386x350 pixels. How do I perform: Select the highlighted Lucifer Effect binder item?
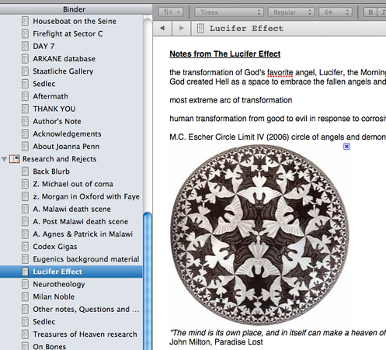(x=71, y=272)
